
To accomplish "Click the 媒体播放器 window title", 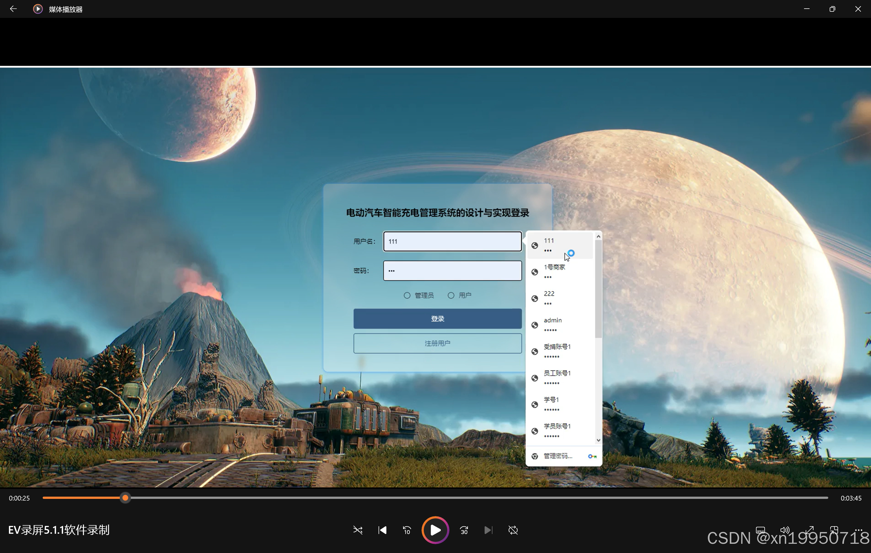I will tap(66, 9).
